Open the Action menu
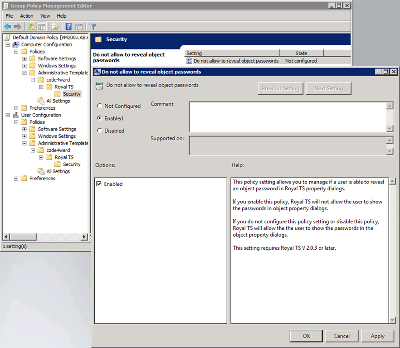 click(26, 16)
